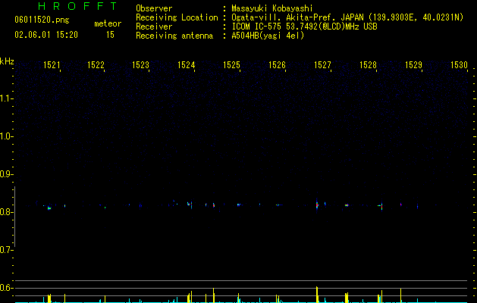Click the observer name Masayuki Kobayashi
477x303 pixels.
pos(272,8)
